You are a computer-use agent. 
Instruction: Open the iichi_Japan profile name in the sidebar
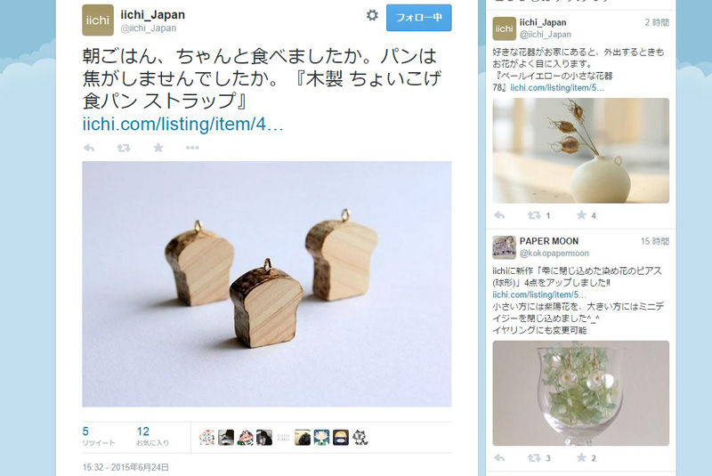point(543,22)
